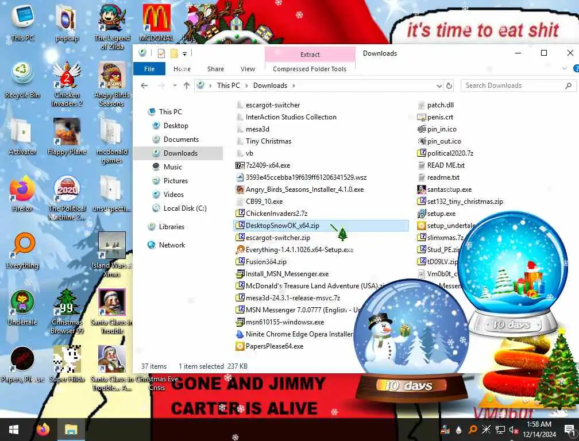Screen dimensions: 579x441
Task: Switch to the Share ribbon tab
Action: pos(215,69)
